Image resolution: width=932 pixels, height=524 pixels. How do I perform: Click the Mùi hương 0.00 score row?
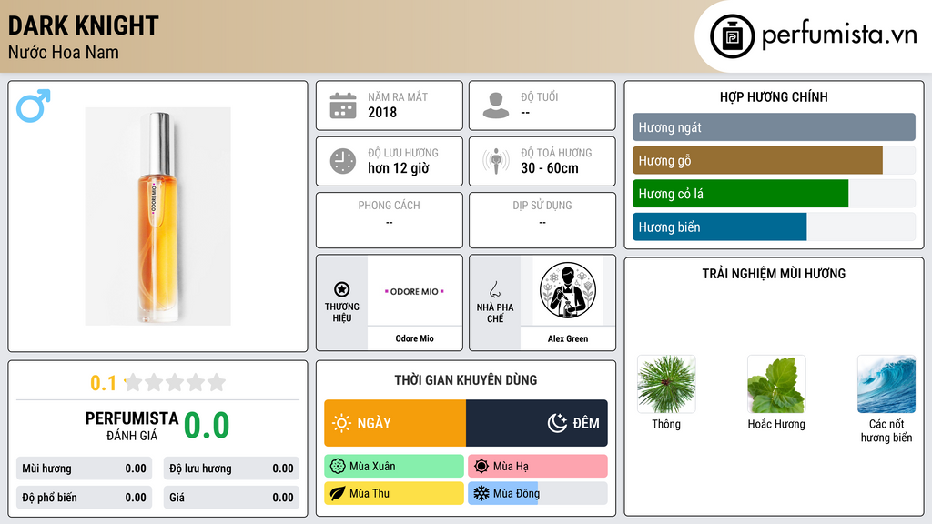[x=84, y=469]
